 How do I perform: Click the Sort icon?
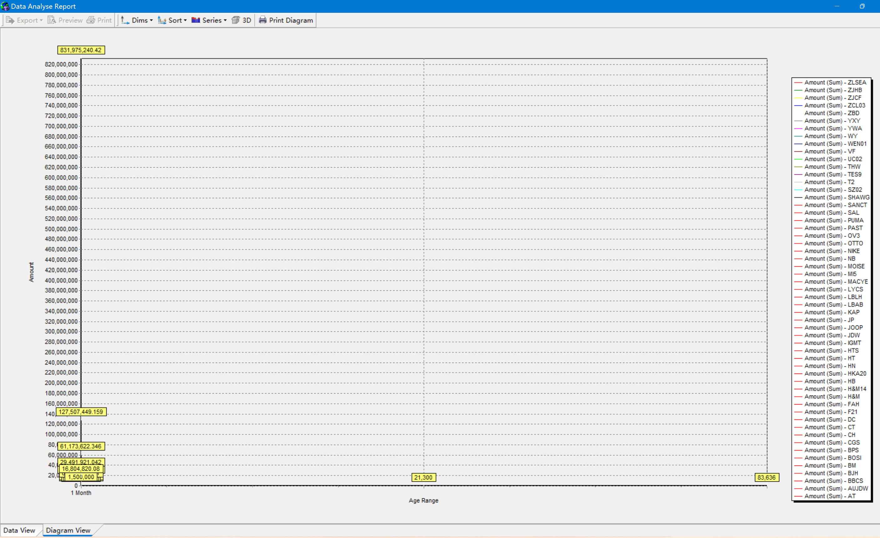162,20
